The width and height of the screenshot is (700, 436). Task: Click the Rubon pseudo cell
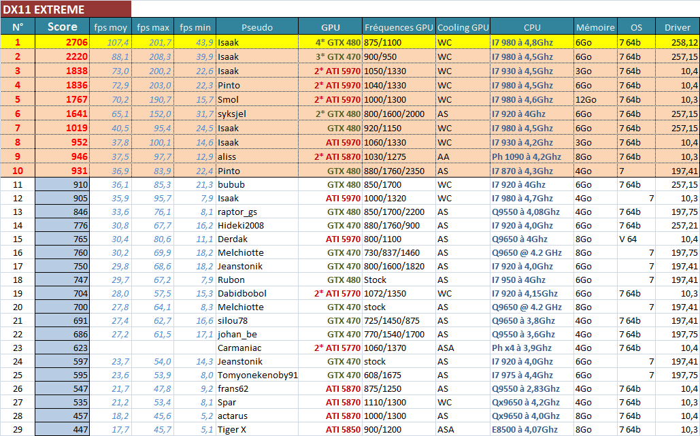(257, 280)
